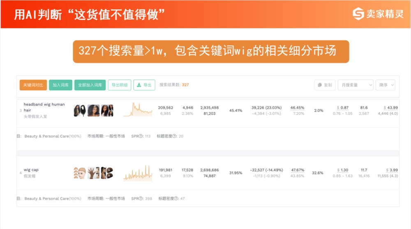
Task: Open the wig cap keyword link
Action: click(31, 170)
